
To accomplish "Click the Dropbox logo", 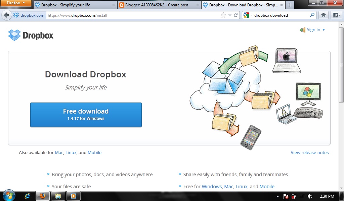I will point(31,35).
